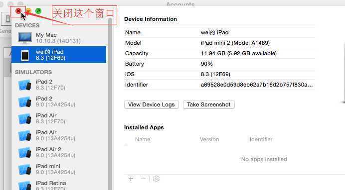345x190 pixels.
Task: Click Take Screenshot button
Action: pos(208,104)
